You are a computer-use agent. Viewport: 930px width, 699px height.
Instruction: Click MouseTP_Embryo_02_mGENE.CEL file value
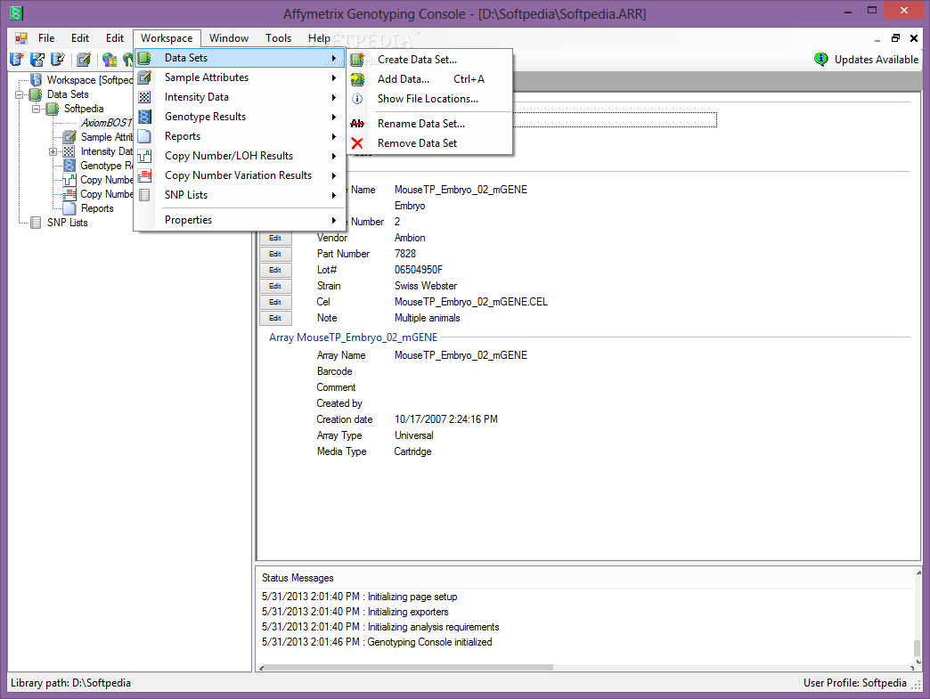point(471,302)
